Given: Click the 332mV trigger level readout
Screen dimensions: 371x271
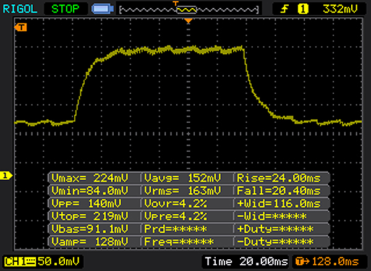Looking at the screenshot, I should click(338, 9).
